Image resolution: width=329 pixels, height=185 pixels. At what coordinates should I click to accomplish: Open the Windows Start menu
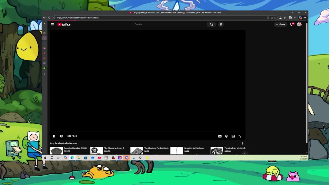point(45,158)
